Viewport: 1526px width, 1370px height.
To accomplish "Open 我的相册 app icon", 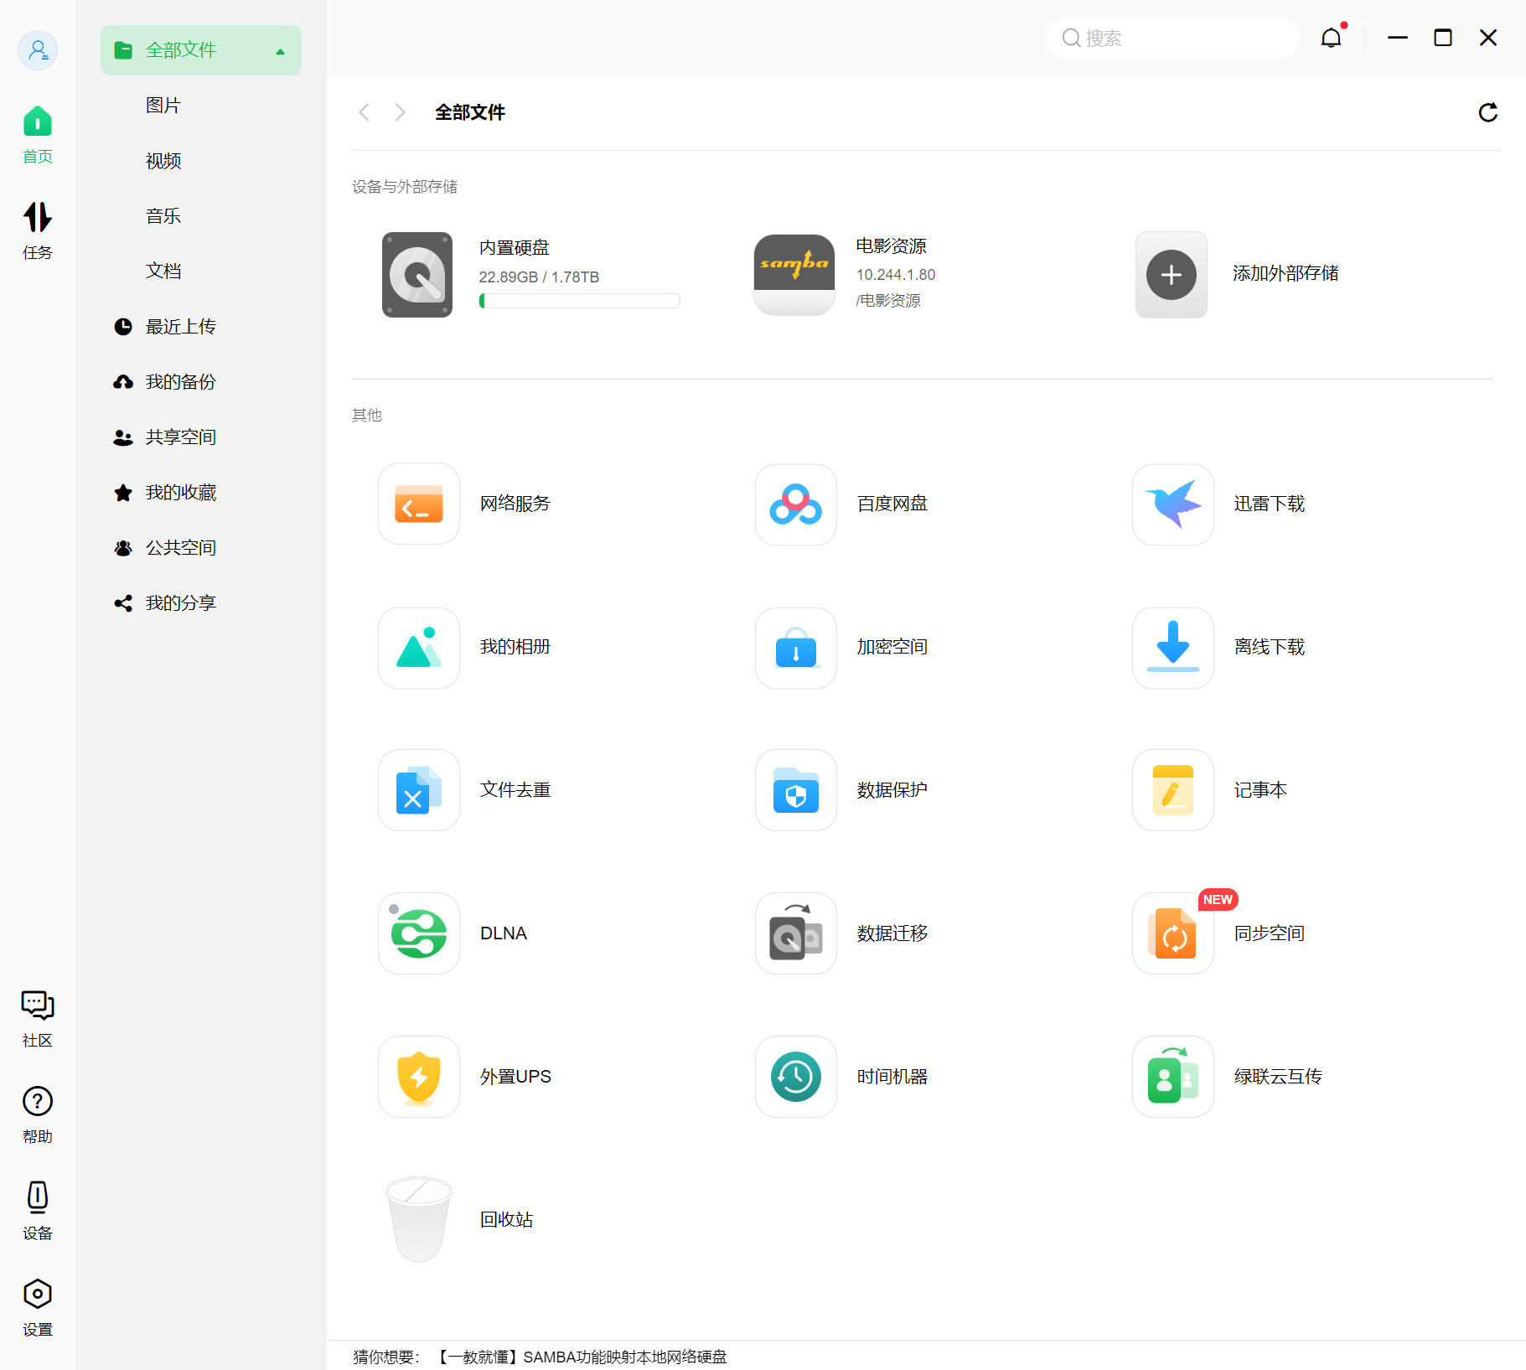I will (419, 648).
